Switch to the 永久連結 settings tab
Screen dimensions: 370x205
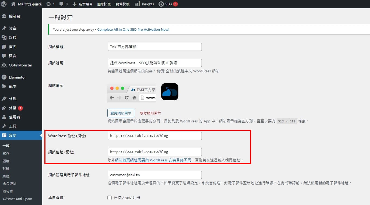(9, 183)
